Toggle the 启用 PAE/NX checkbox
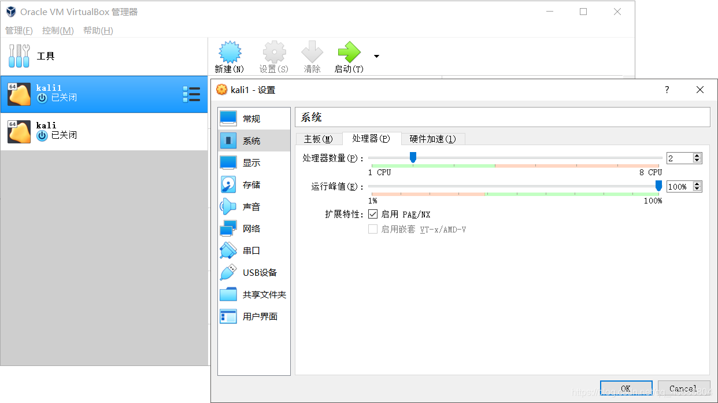Viewport: 718px width, 403px height. pyautogui.click(x=373, y=215)
